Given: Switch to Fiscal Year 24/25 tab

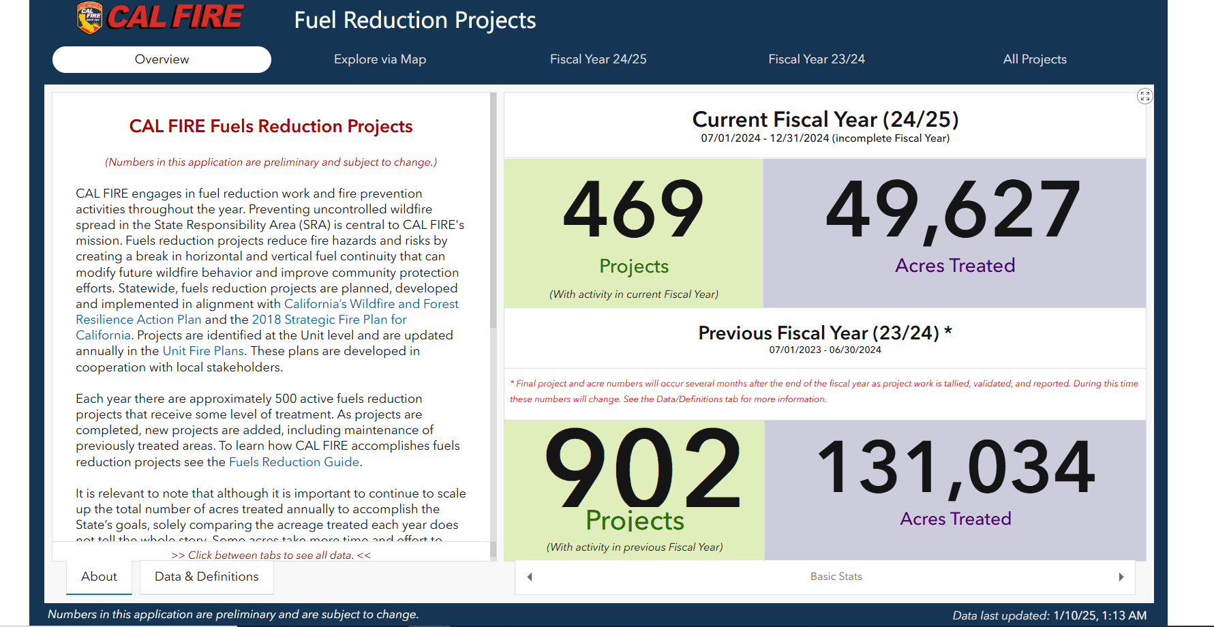Looking at the screenshot, I should pyautogui.click(x=598, y=59).
